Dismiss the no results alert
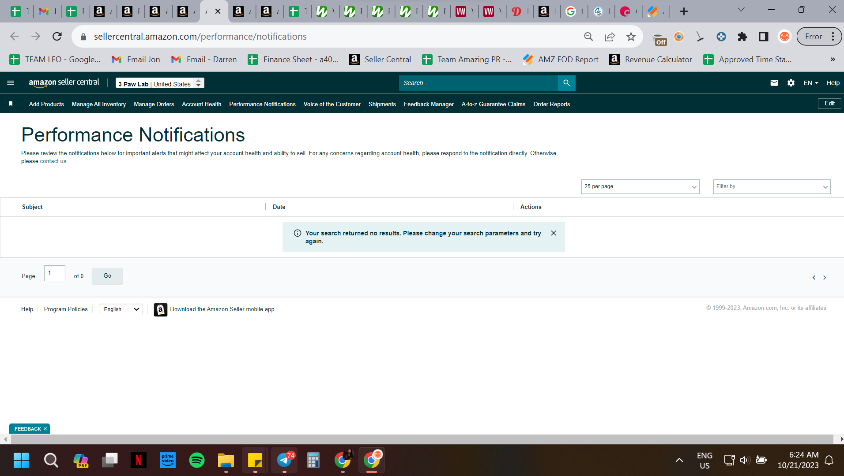The width and height of the screenshot is (844, 476). coord(554,233)
